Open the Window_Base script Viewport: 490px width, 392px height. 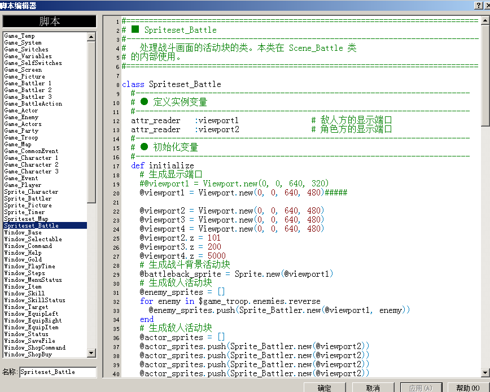(45, 233)
